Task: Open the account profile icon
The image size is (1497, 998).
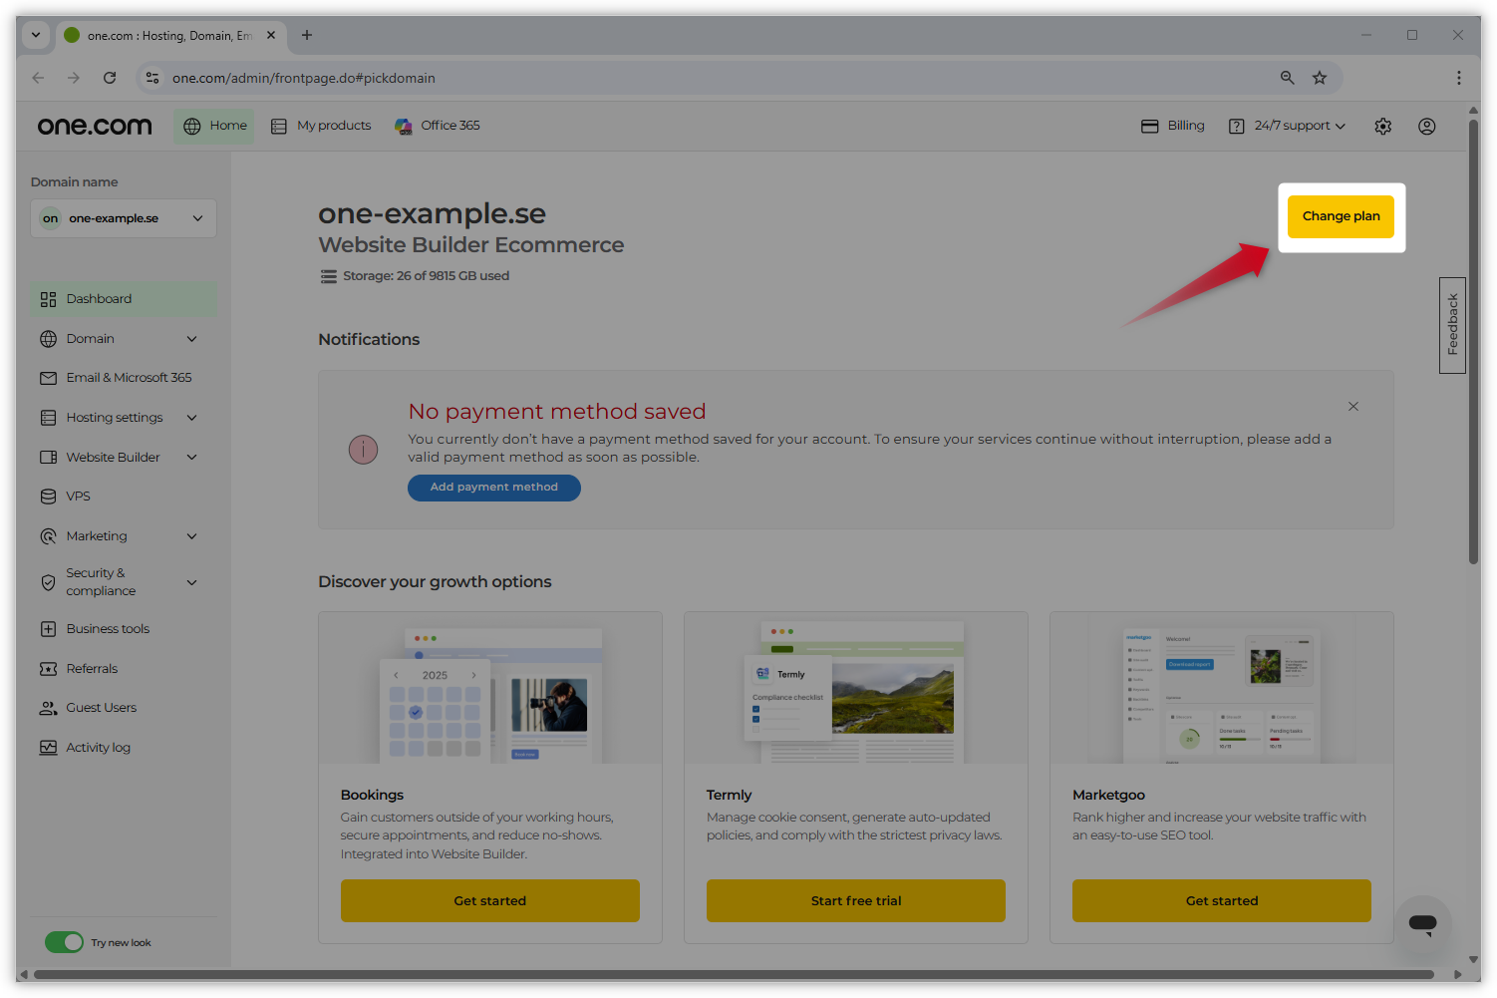Action: coord(1427,126)
